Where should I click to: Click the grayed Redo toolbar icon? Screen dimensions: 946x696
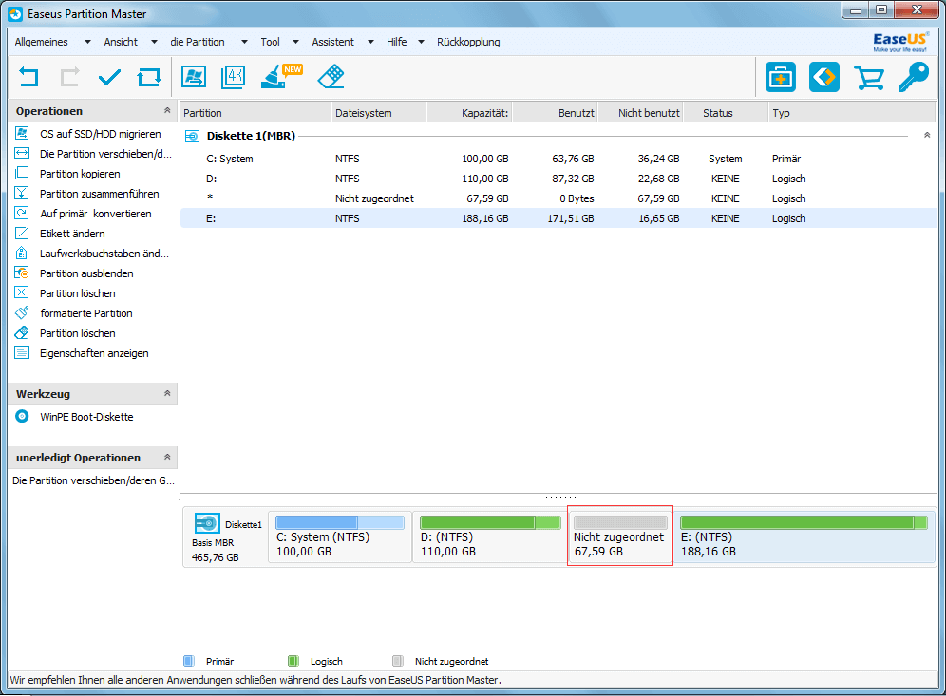[x=69, y=77]
